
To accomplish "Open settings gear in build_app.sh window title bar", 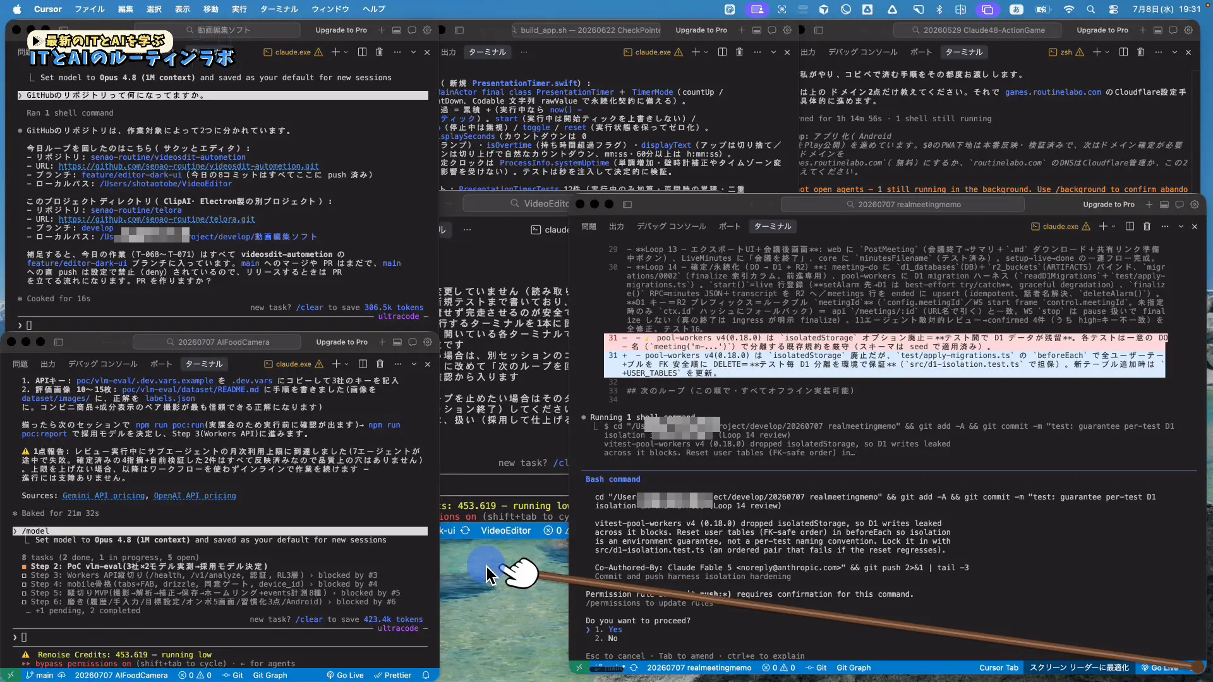I will (x=787, y=30).
